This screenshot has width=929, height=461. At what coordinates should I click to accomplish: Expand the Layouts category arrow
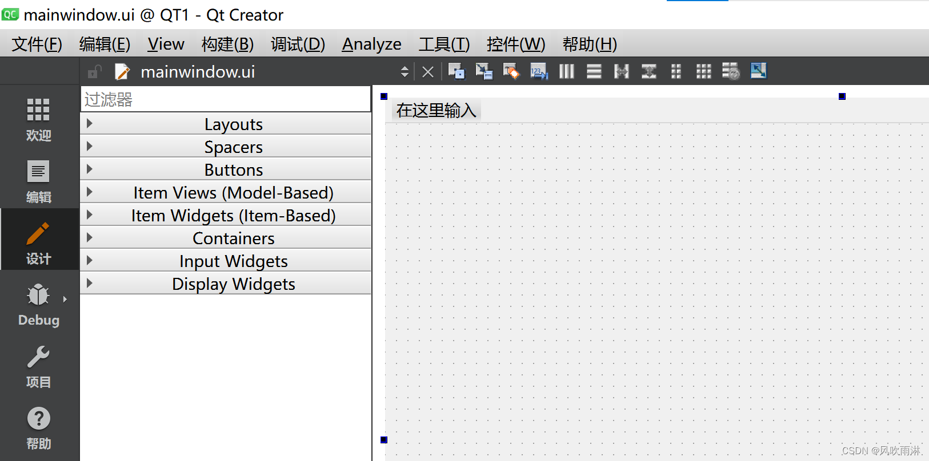pos(89,123)
